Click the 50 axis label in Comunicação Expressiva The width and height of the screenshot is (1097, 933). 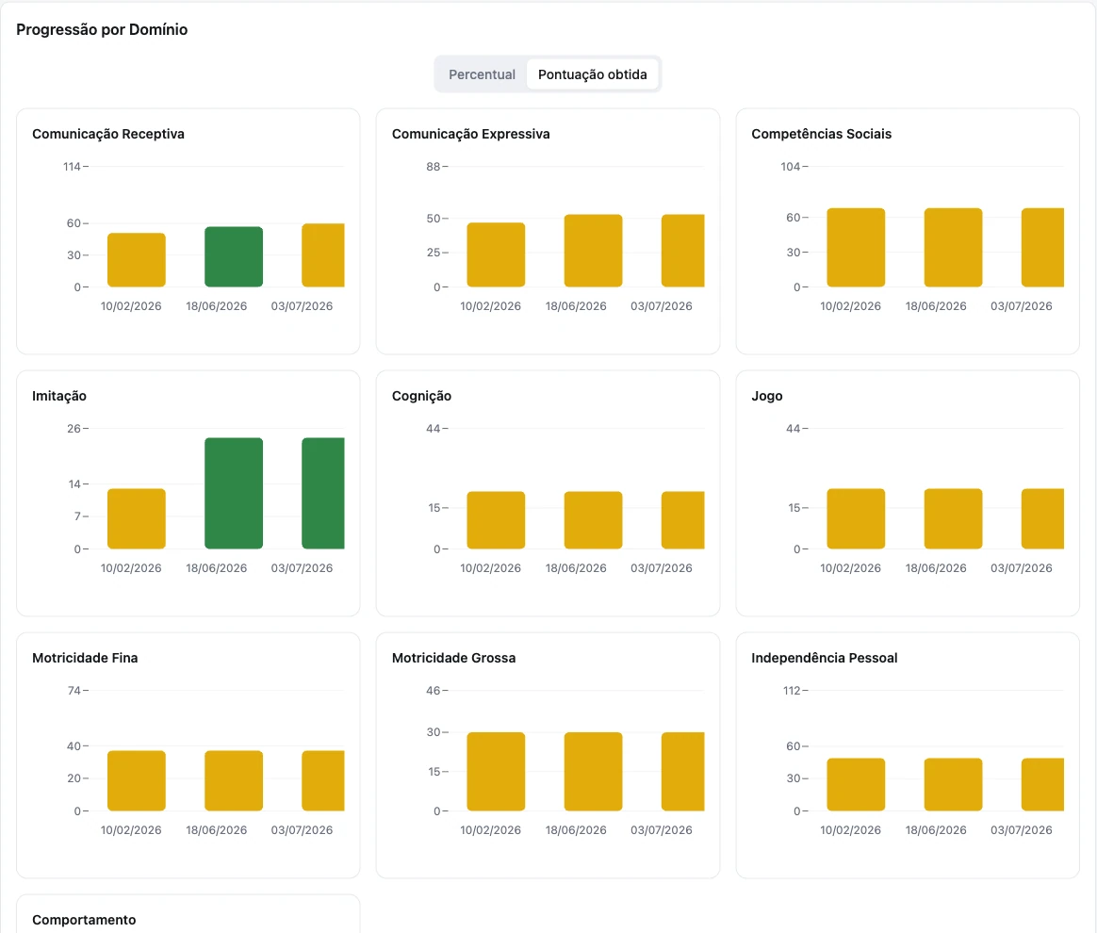coord(434,219)
